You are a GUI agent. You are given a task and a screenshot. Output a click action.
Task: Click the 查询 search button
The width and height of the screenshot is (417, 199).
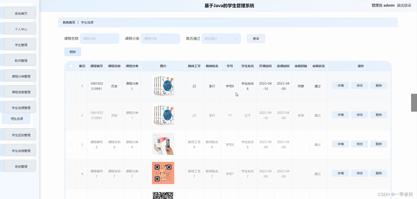[x=256, y=39]
